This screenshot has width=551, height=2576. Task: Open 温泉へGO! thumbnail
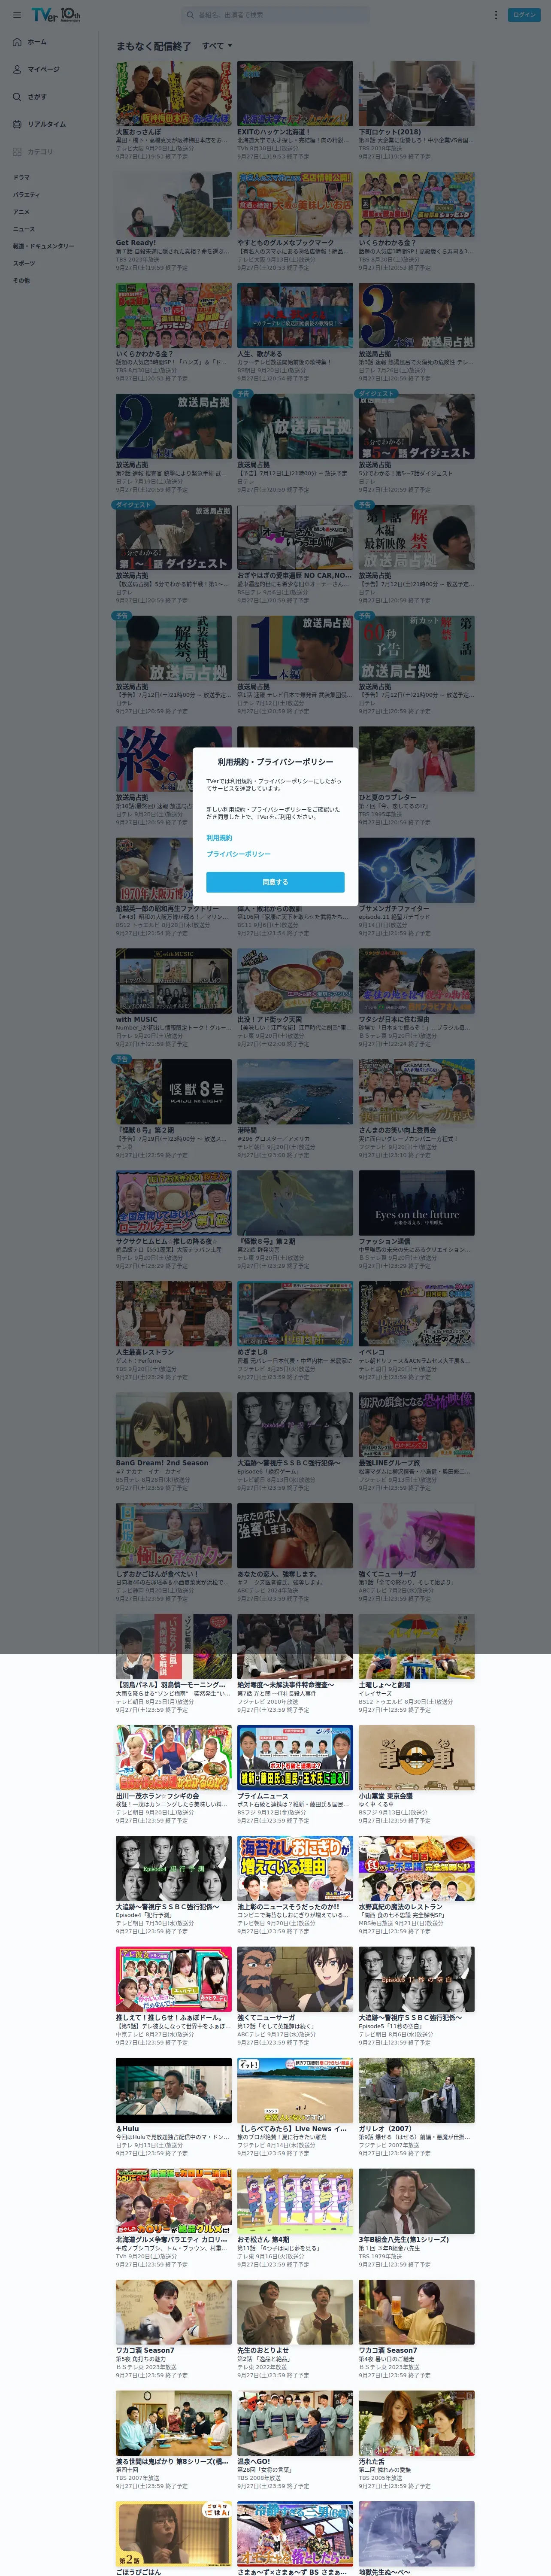point(295,2423)
